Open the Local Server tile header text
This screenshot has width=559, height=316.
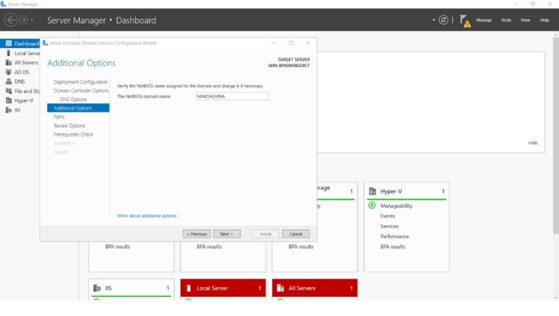point(212,288)
